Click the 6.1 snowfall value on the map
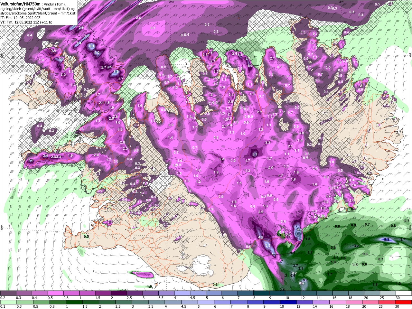This screenshot has height=309, width=412. 91,46
